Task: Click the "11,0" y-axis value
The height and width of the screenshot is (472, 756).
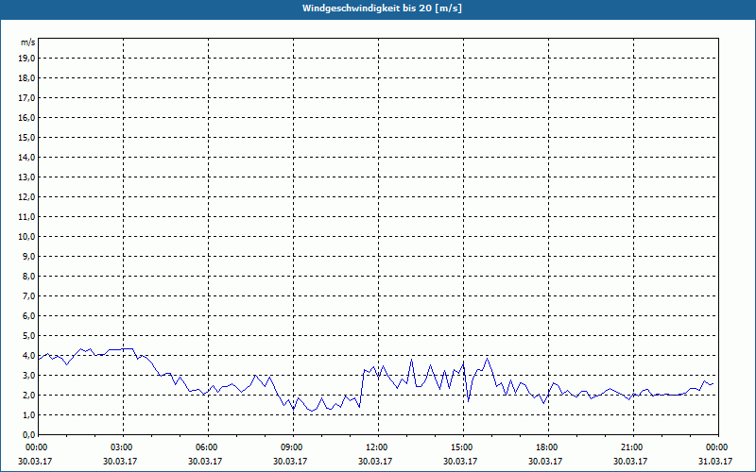Action: pyautogui.click(x=26, y=217)
